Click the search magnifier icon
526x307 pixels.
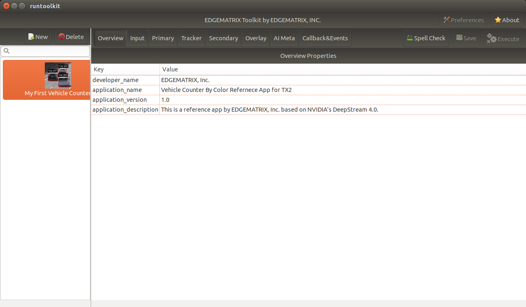(x=7, y=51)
